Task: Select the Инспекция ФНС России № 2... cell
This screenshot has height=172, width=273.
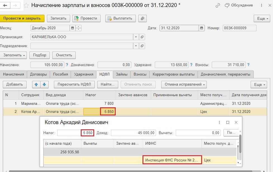Action: [x=172, y=160]
